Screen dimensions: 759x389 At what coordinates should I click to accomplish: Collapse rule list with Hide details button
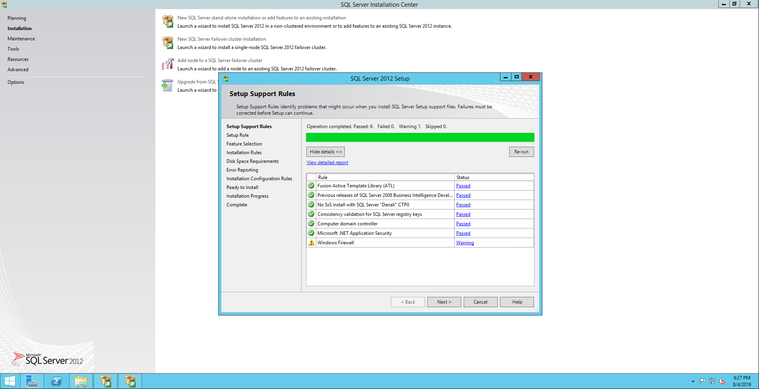(x=325, y=152)
